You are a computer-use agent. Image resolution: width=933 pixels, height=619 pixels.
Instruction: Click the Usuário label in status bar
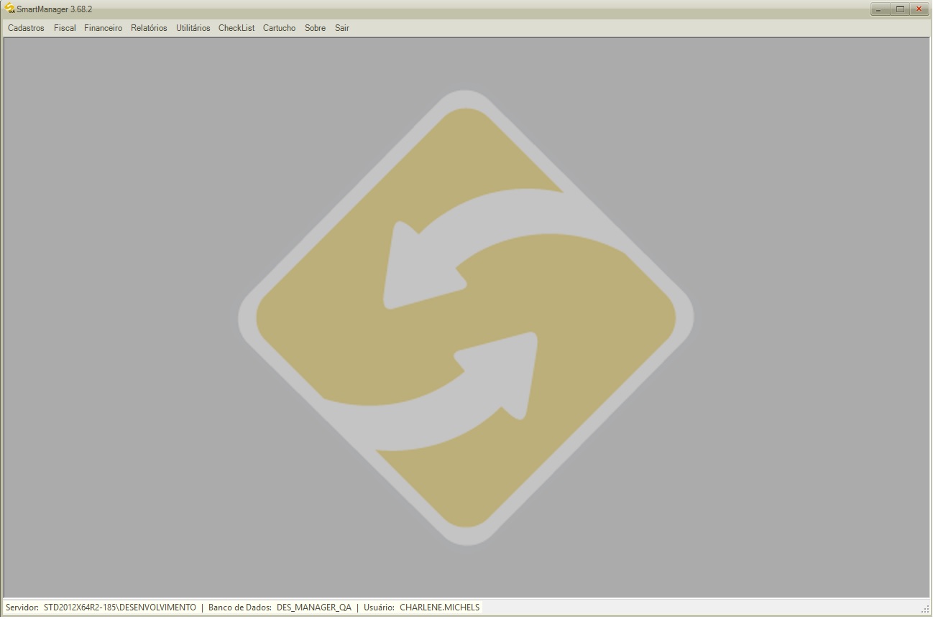[x=379, y=608]
